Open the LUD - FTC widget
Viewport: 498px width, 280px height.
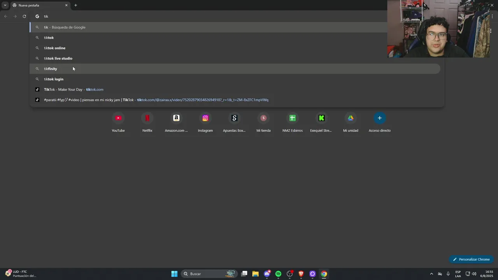[21, 274]
